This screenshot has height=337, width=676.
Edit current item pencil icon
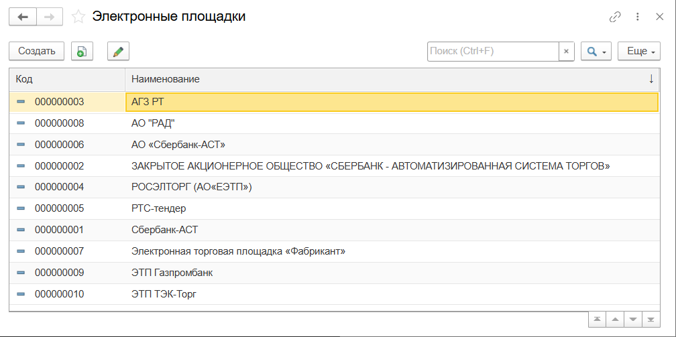coord(118,52)
